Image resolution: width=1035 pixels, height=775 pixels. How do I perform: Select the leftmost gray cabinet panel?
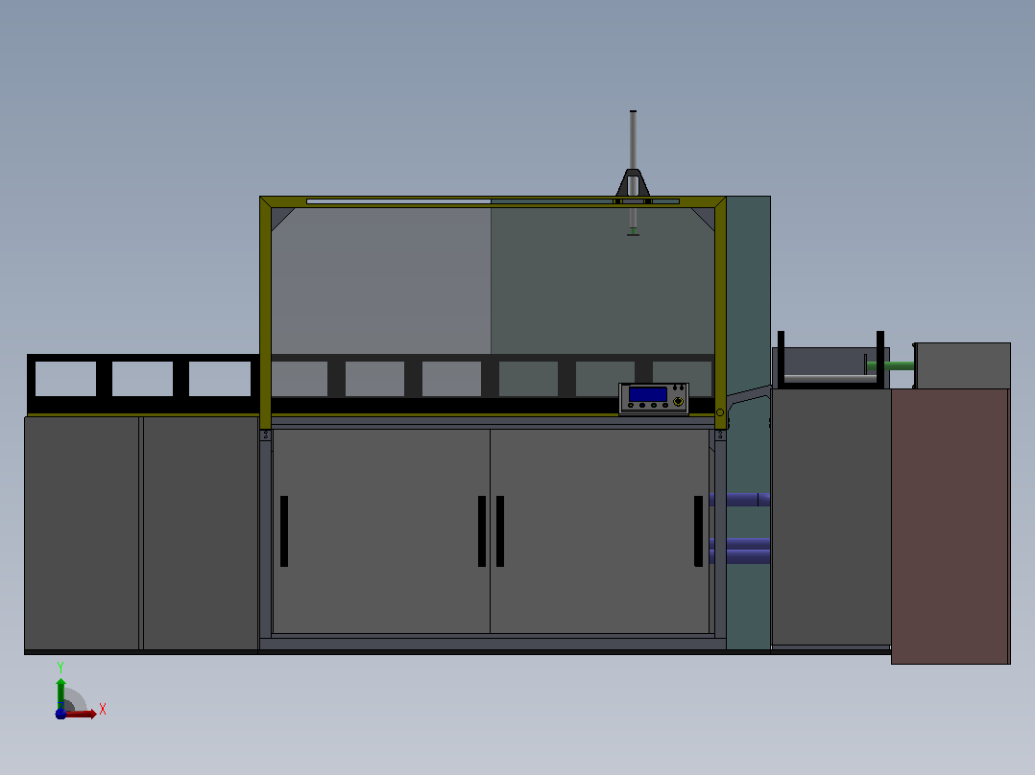click(82, 533)
